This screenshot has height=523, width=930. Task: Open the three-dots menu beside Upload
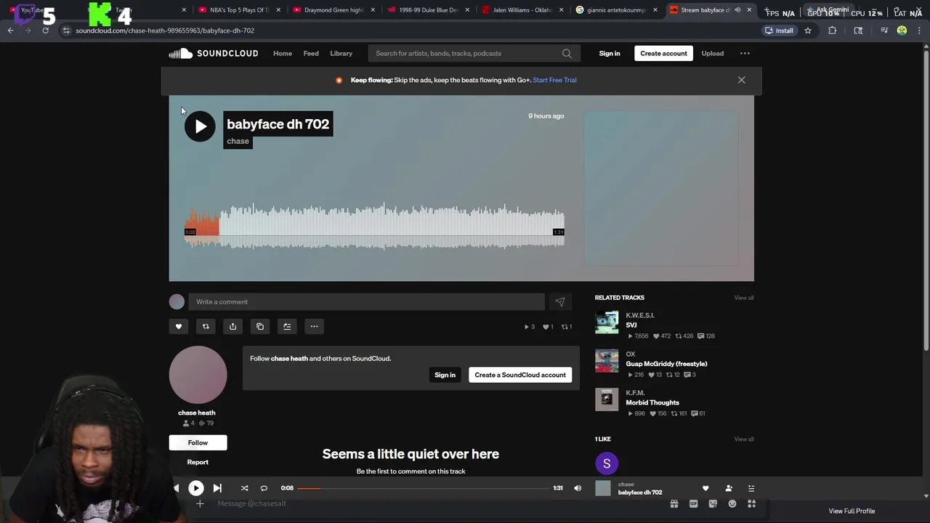[745, 53]
